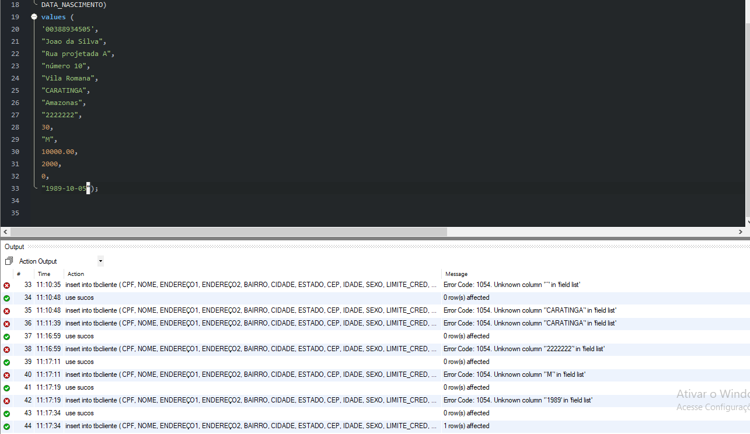Viewport: 750px width, 434px height.
Task: Select the insert action in row 33
Action: coord(251,285)
